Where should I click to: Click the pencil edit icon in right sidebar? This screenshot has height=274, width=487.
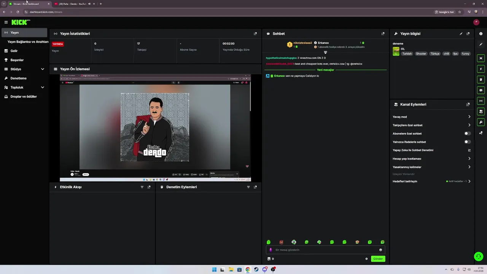coord(481,45)
